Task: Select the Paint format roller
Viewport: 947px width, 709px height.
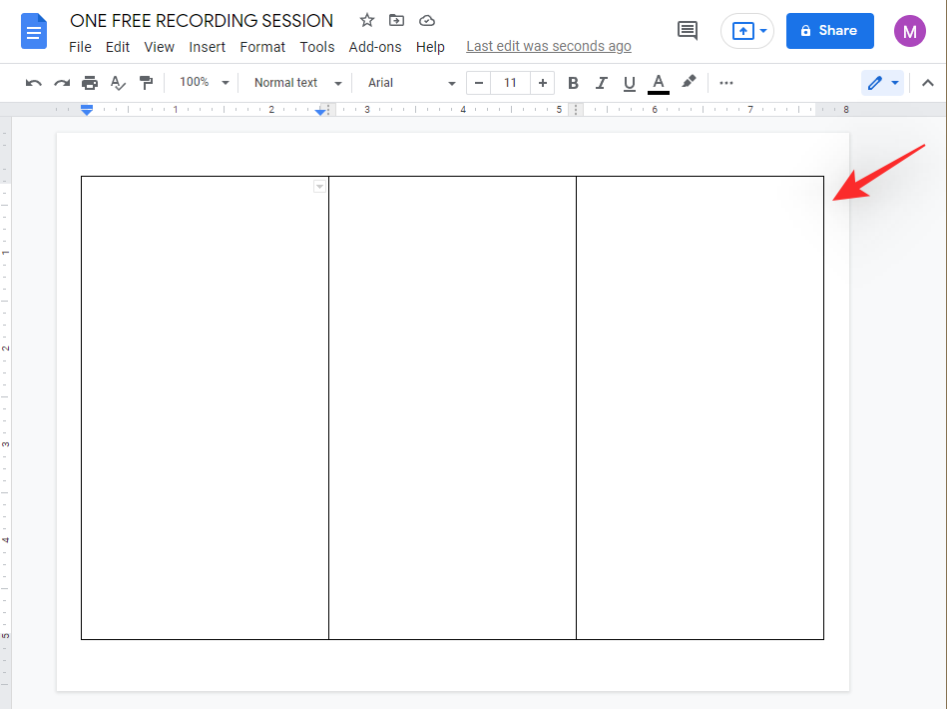Action: tap(146, 83)
